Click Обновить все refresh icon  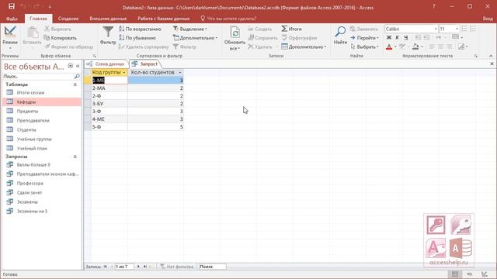(x=235, y=38)
